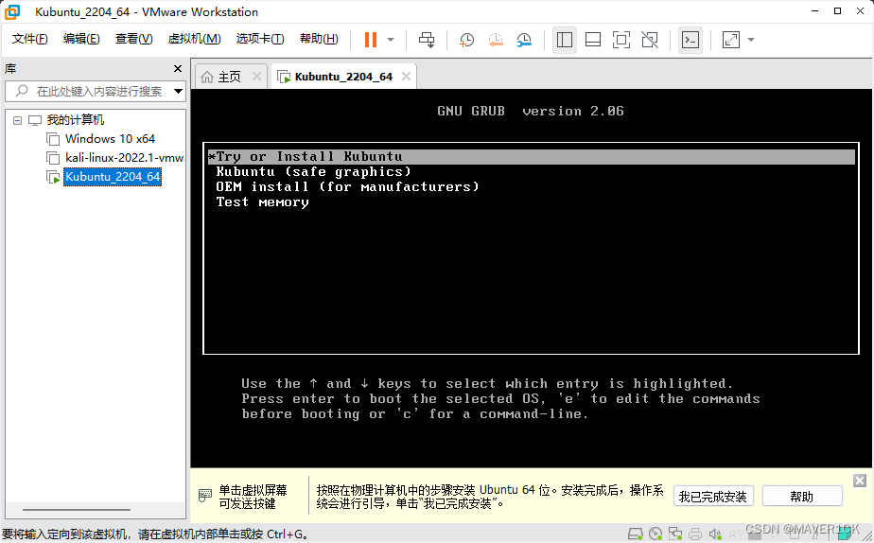The image size is (874, 543).
Task: Open the 编辑(E) menu
Action: pyautogui.click(x=81, y=39)
